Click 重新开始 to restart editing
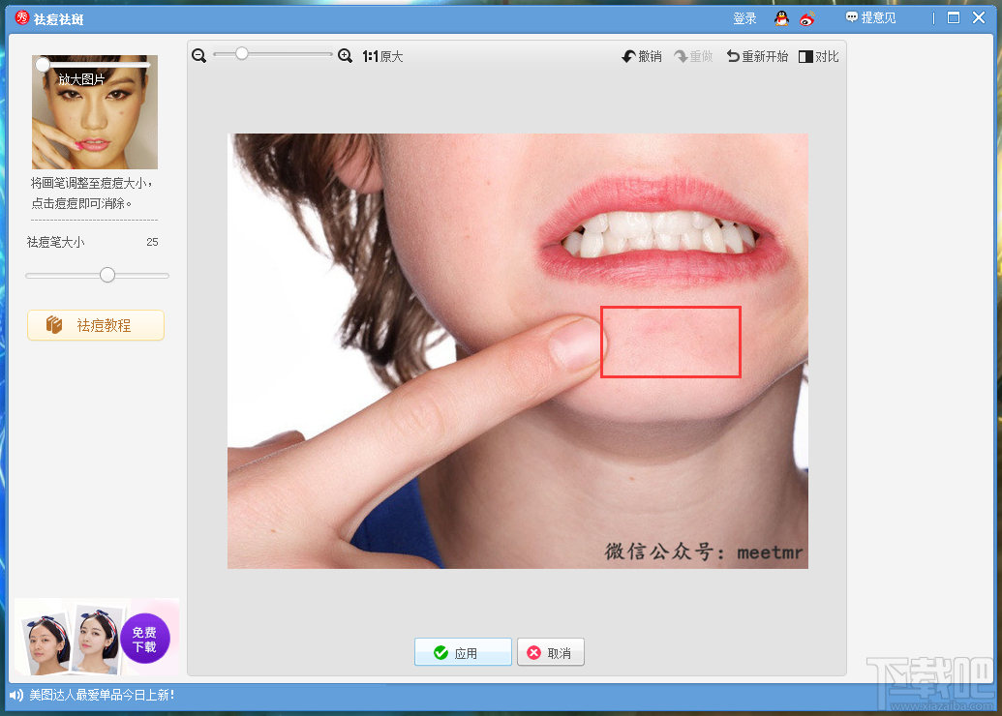 757,57
